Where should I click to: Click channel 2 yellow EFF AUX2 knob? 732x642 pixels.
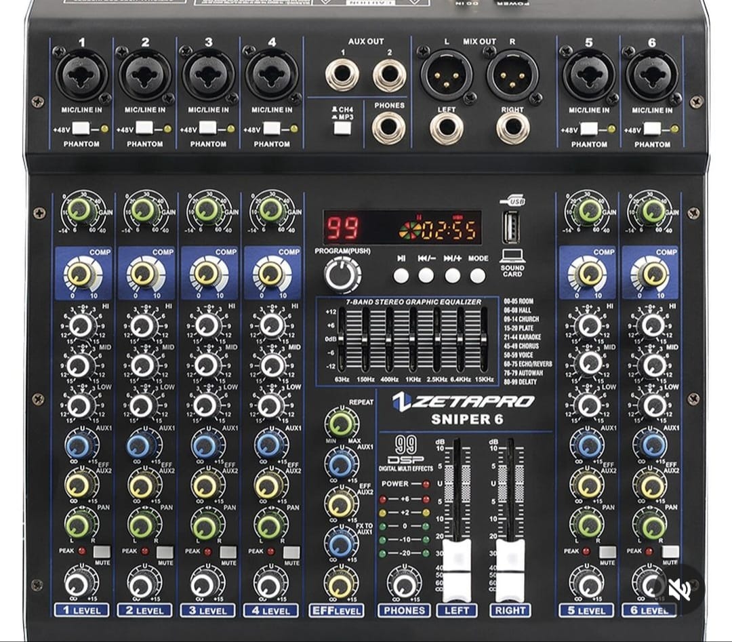click(142, 486)
